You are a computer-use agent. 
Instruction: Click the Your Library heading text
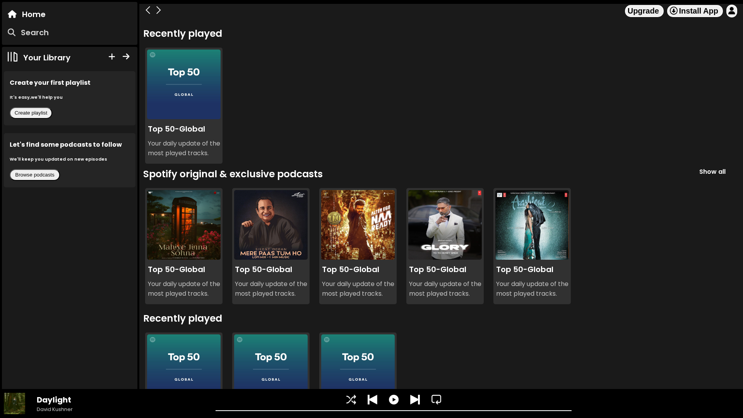point(47,58)
